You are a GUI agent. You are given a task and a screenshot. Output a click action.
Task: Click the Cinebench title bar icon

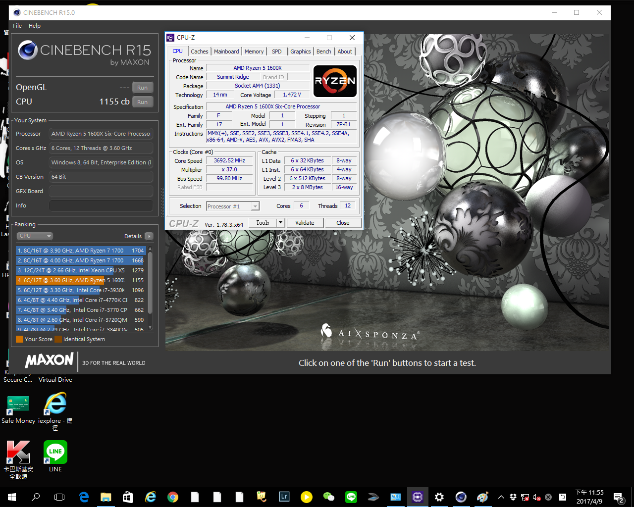point(17,12)
